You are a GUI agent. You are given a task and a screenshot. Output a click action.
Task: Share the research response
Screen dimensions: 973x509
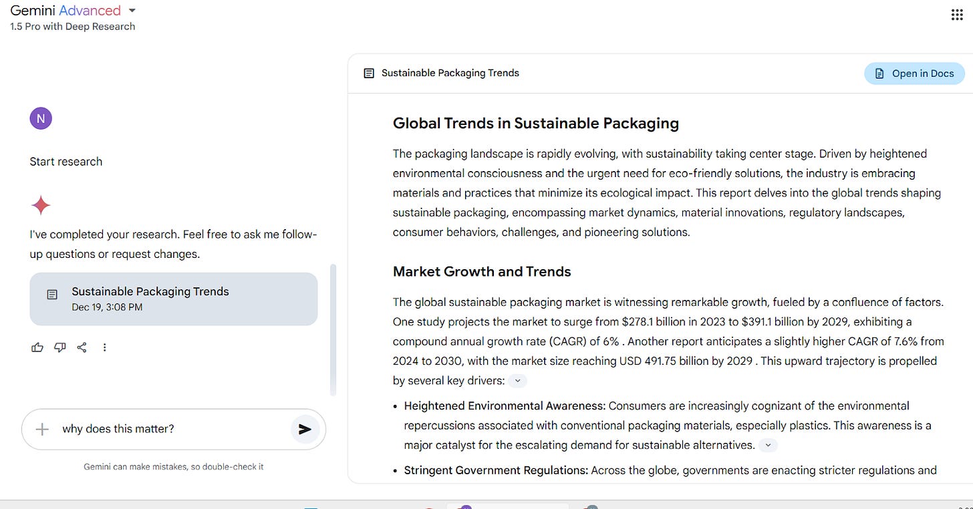[x=82, y=347]
